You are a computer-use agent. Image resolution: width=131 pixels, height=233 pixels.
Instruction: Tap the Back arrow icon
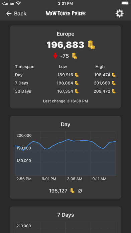point(9,14)
